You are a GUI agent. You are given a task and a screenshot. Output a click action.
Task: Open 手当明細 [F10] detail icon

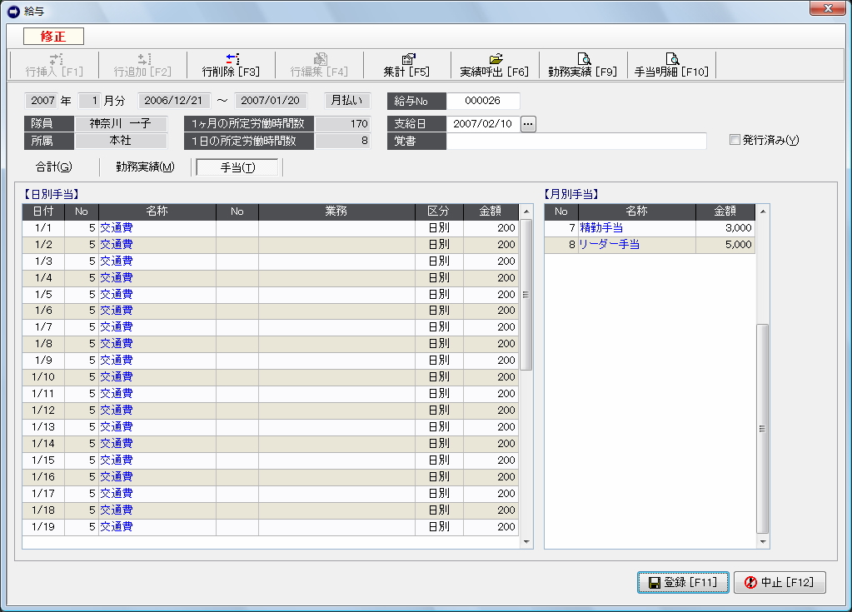[x=672, y=58]
